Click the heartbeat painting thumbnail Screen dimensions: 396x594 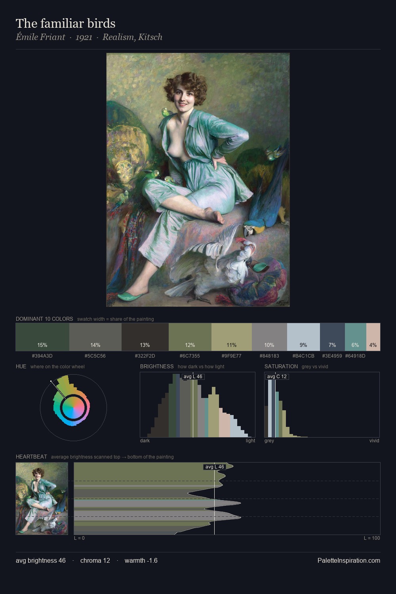42,499
